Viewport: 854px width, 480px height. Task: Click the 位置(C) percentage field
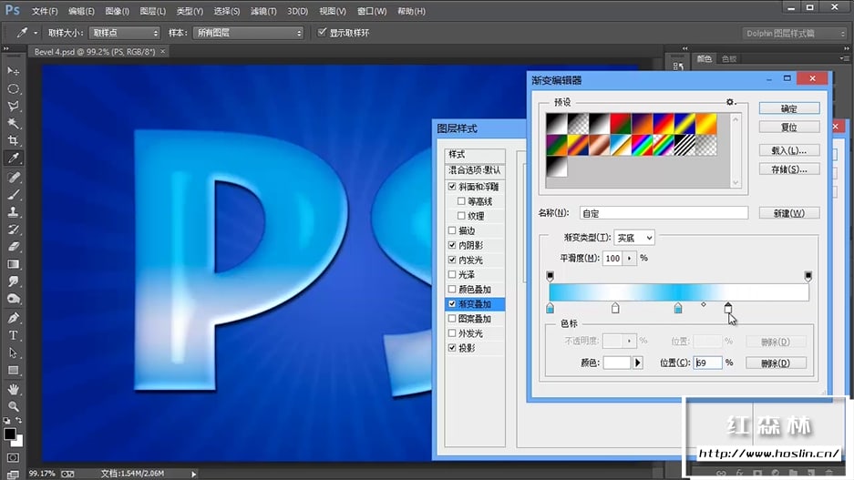707,363
